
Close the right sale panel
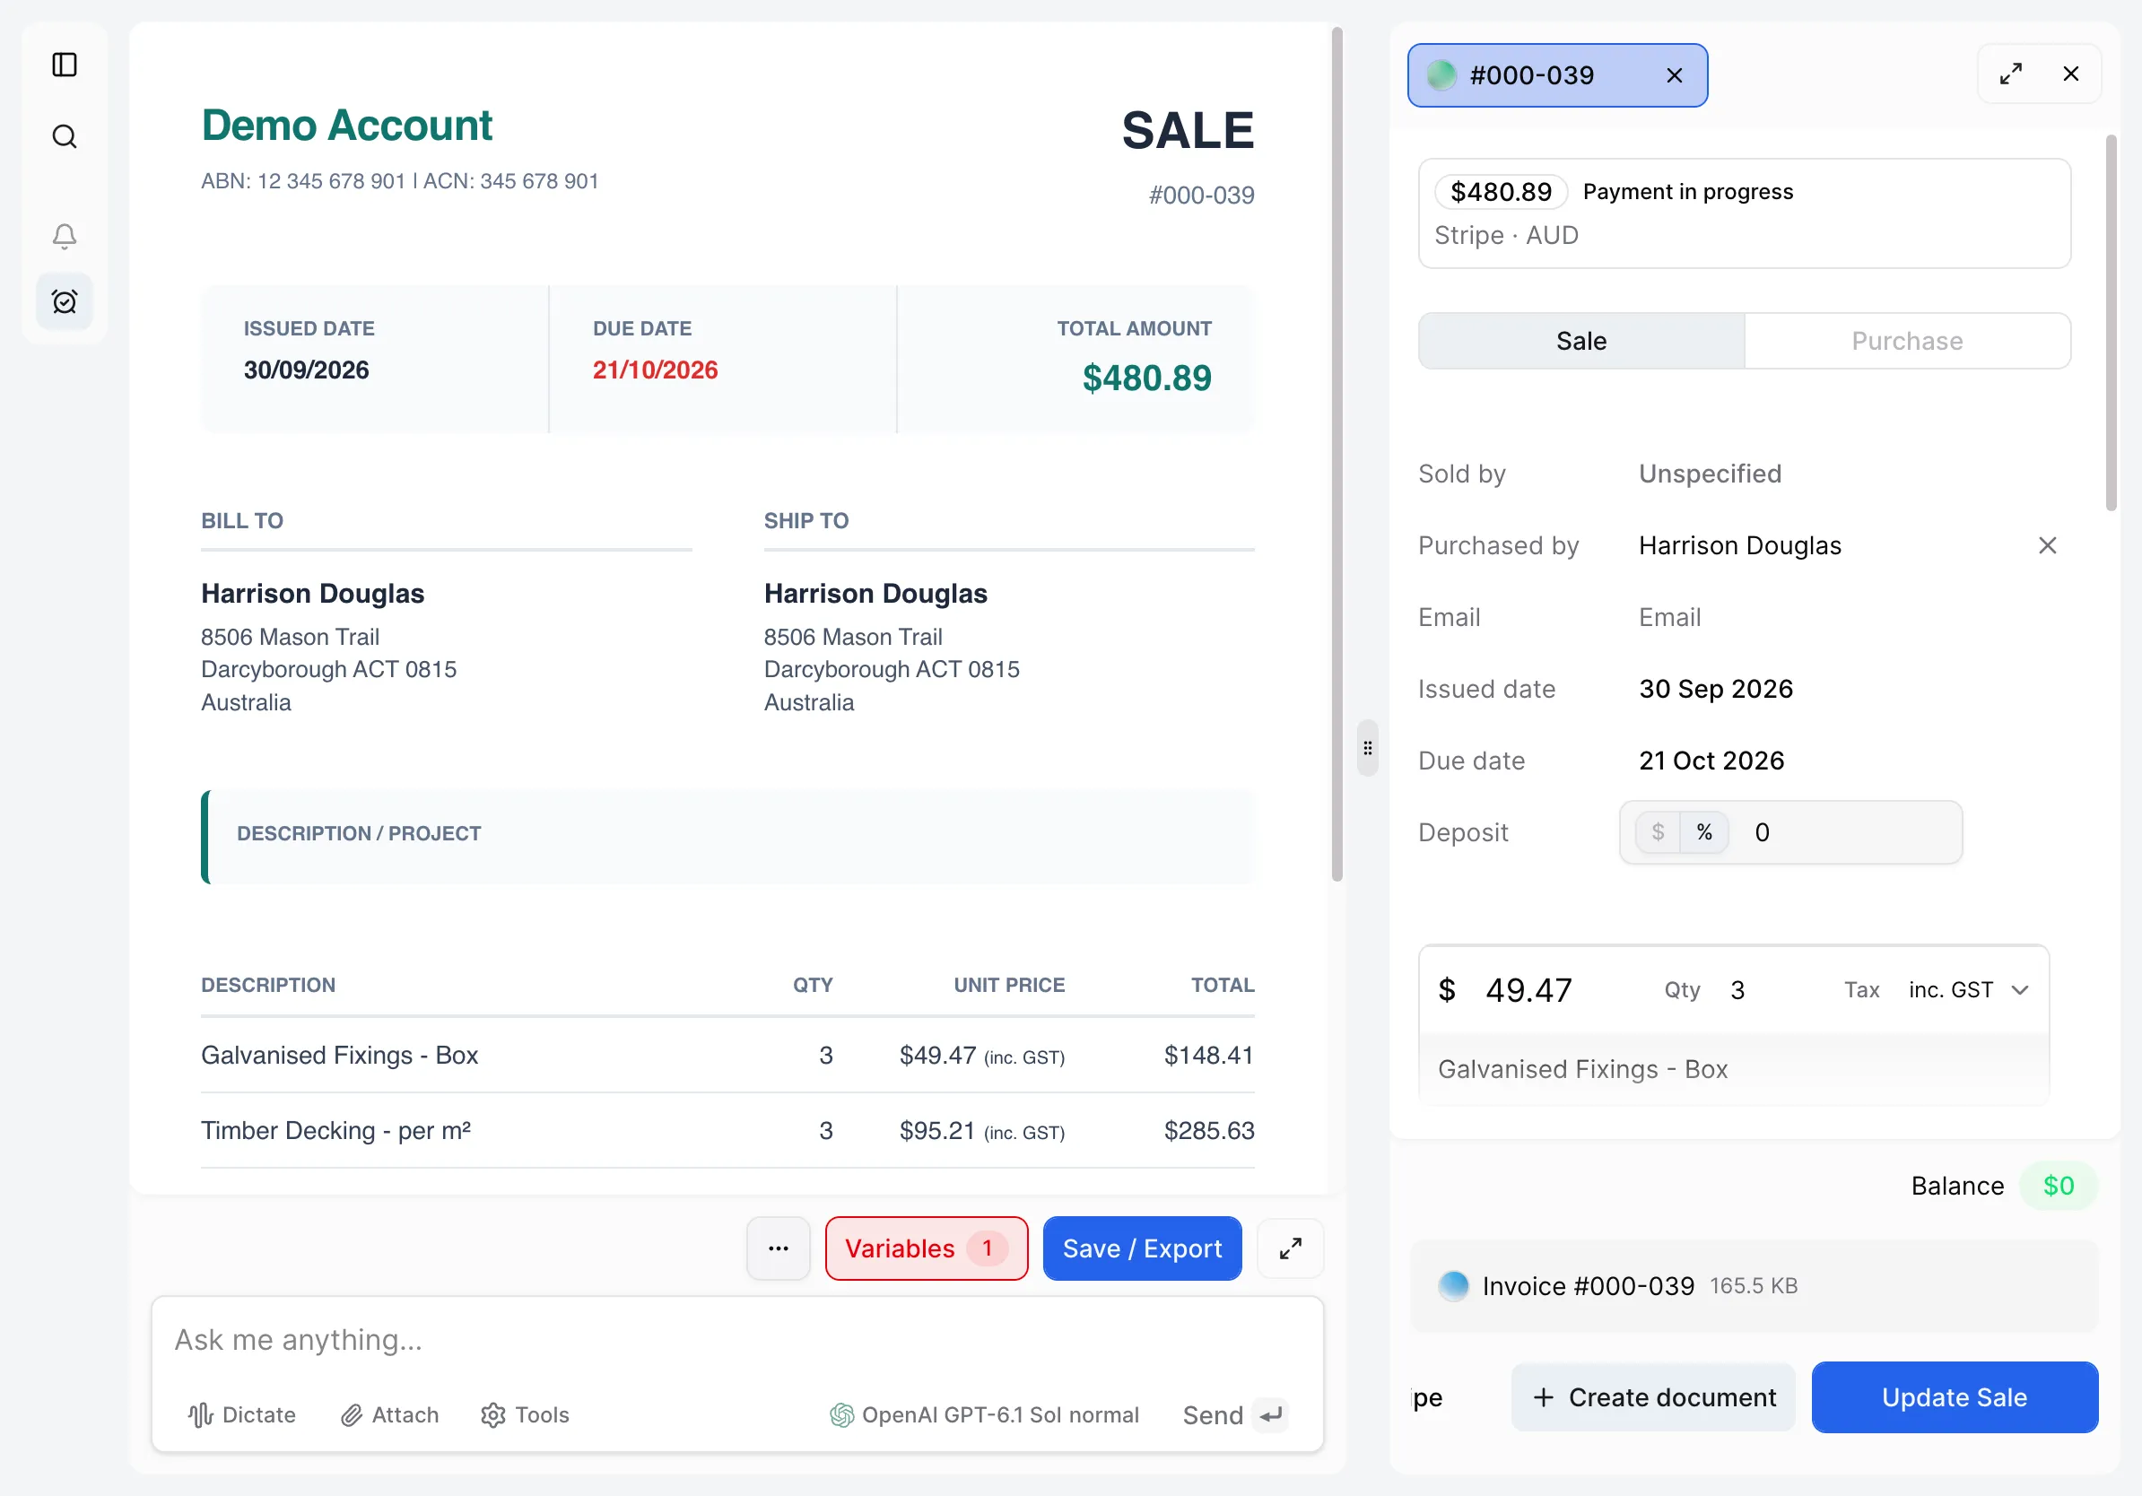pos(2070,74)
